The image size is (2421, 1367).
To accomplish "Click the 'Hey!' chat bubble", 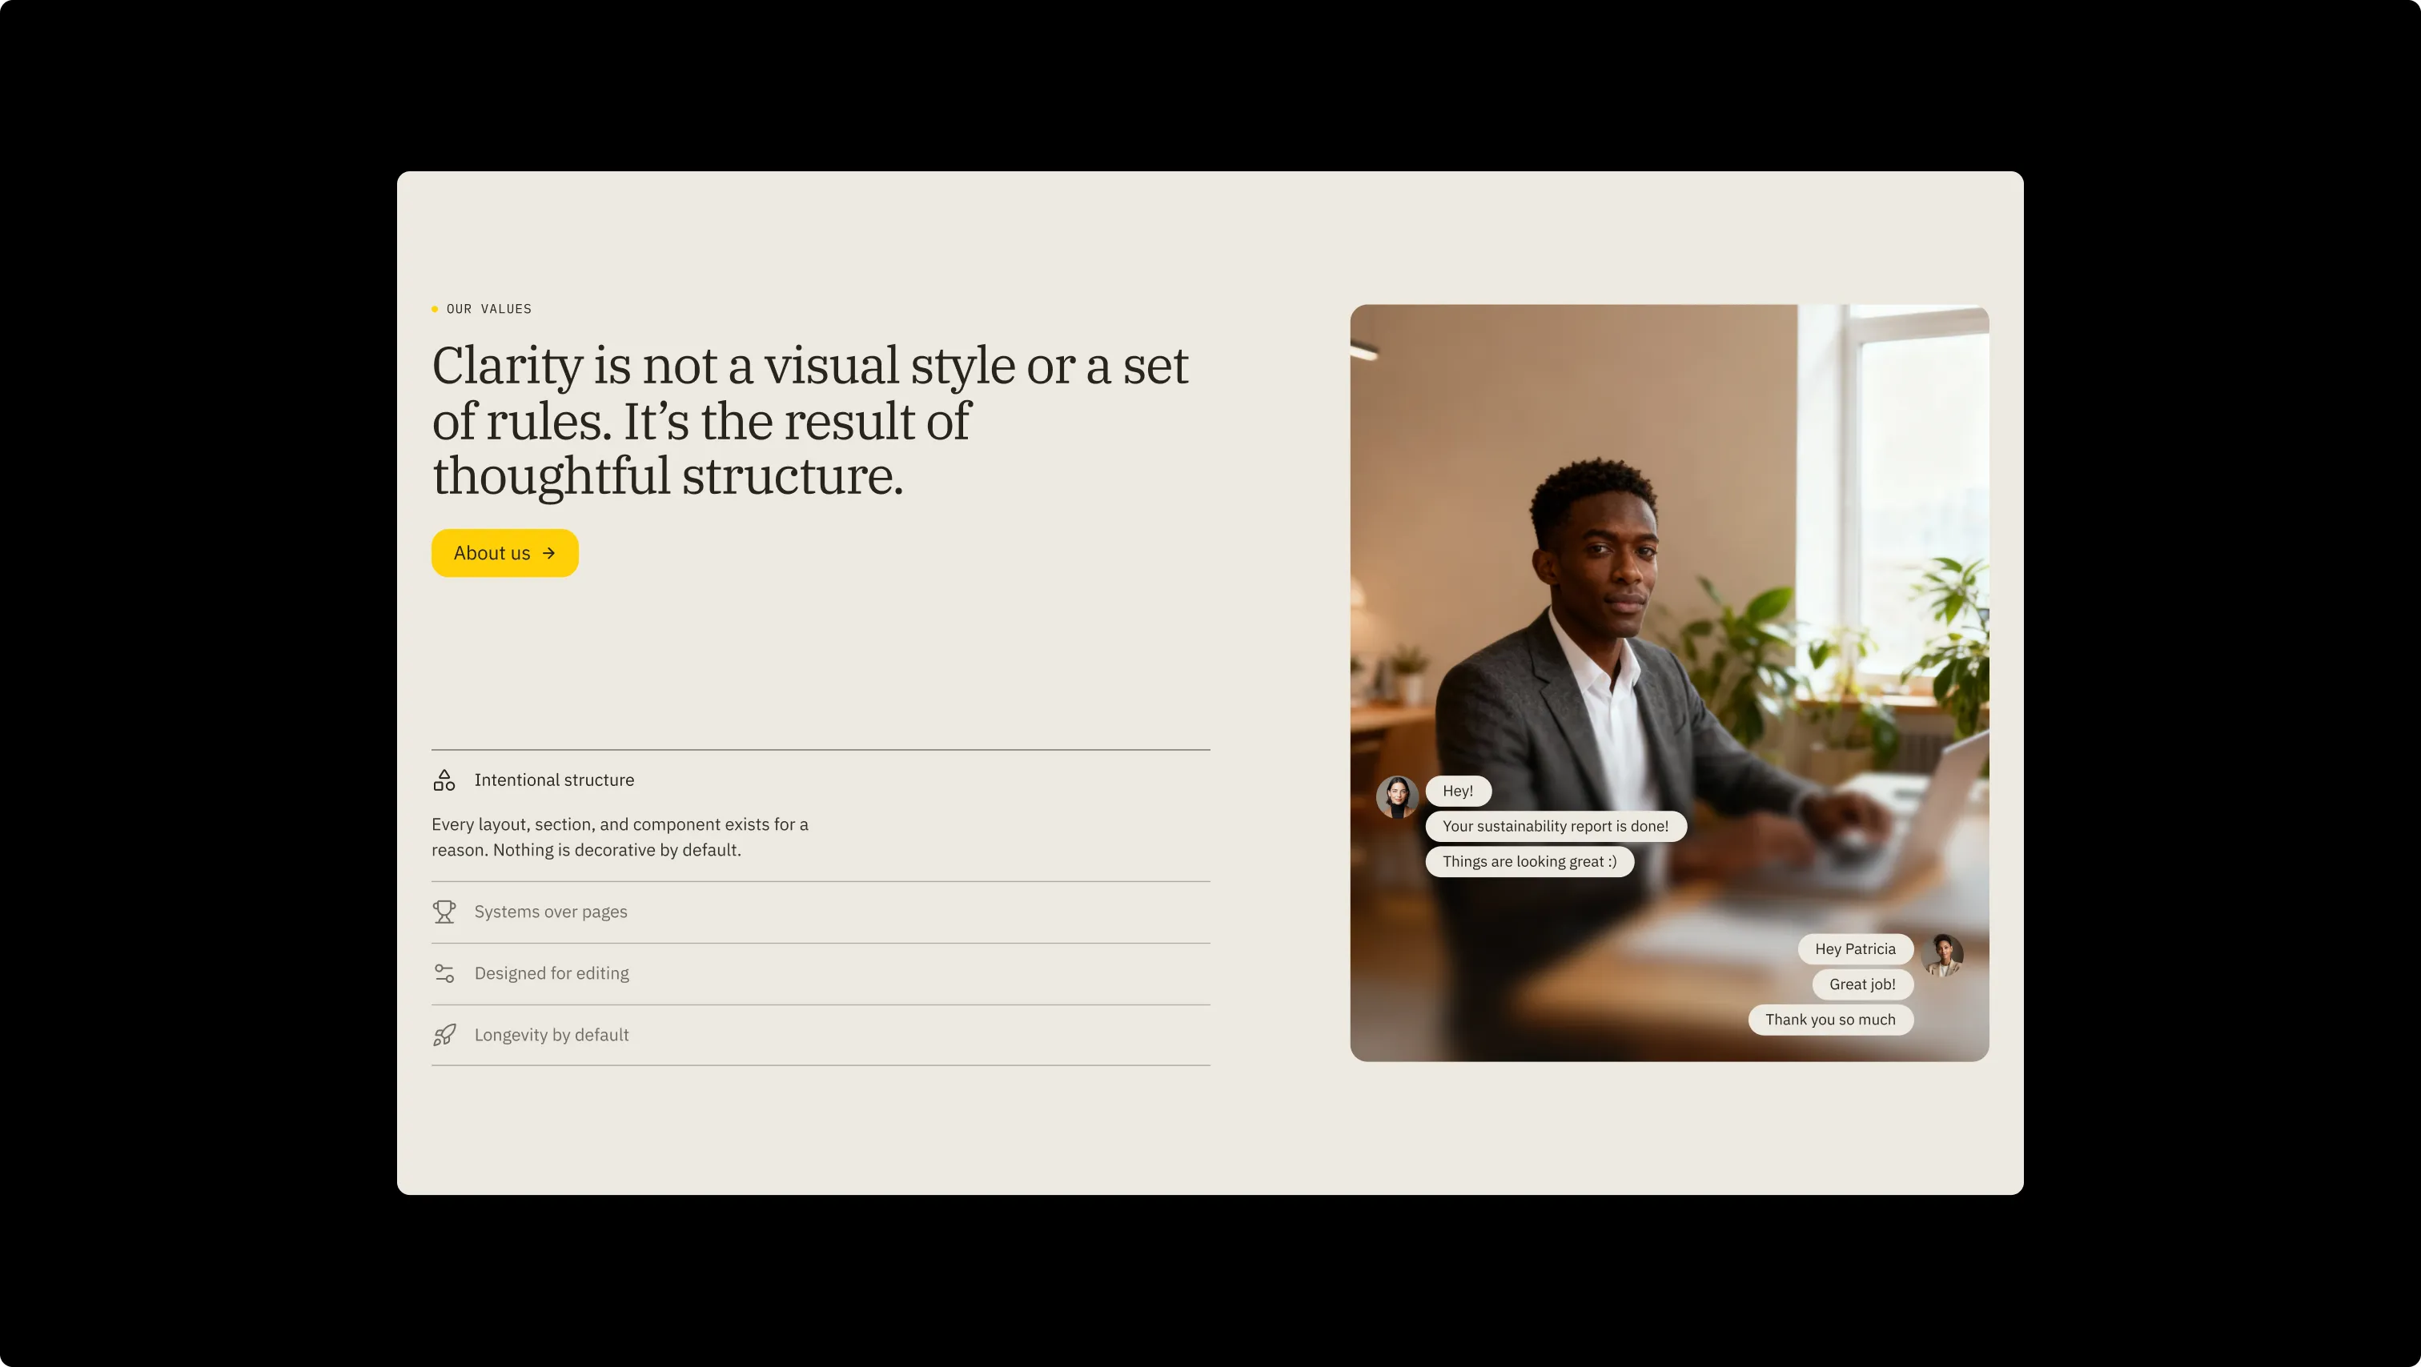I will coord(1458,791).
